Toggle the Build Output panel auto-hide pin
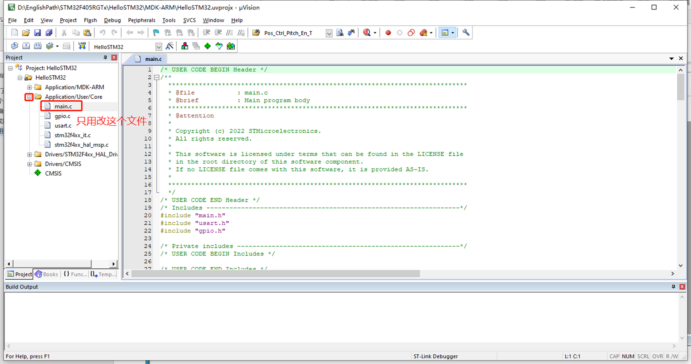The image size is (691, 364). 673,287
